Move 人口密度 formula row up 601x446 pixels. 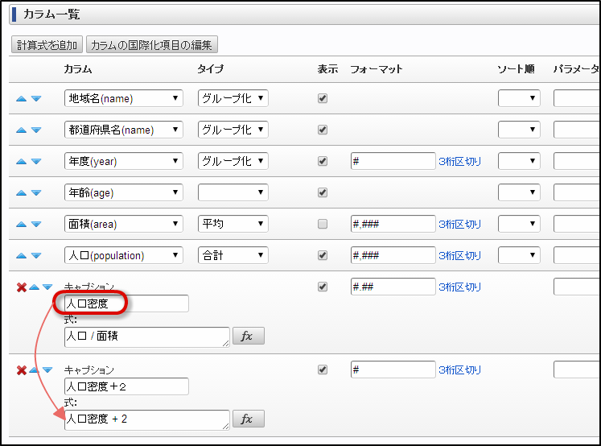click(x=34, y=287)
